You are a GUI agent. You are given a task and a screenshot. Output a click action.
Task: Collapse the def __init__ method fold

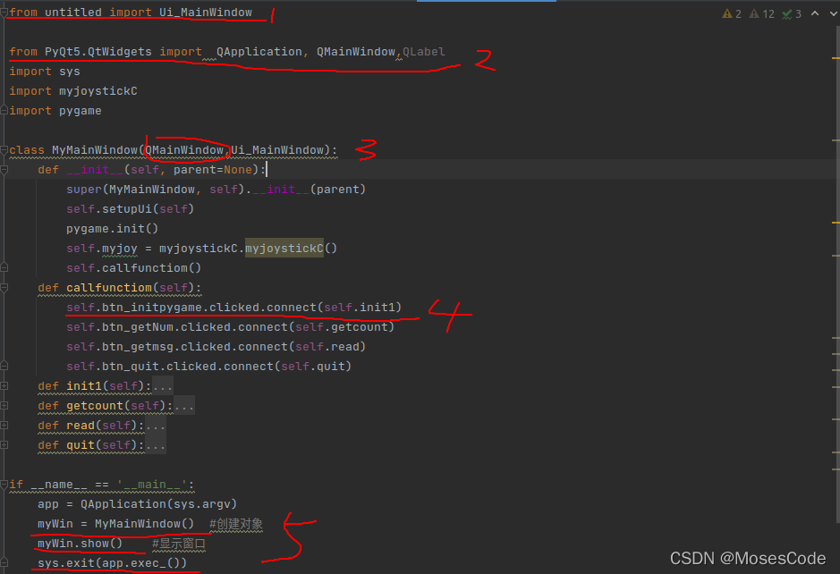(x=4, y=170)
